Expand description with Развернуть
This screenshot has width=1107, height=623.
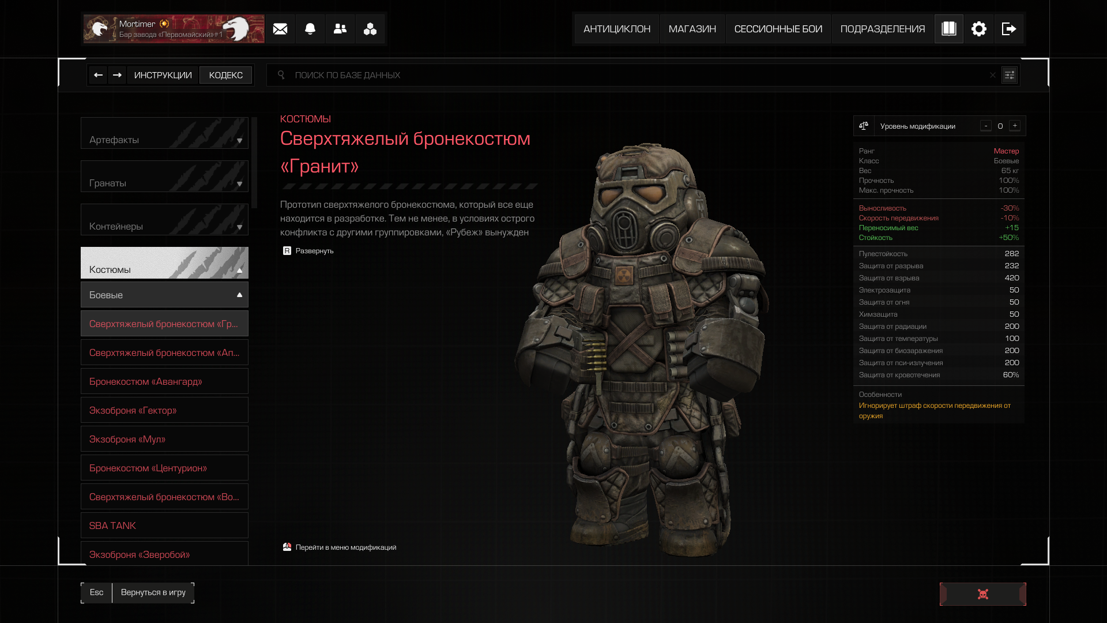pyautogui.click(x=308, y=251)
